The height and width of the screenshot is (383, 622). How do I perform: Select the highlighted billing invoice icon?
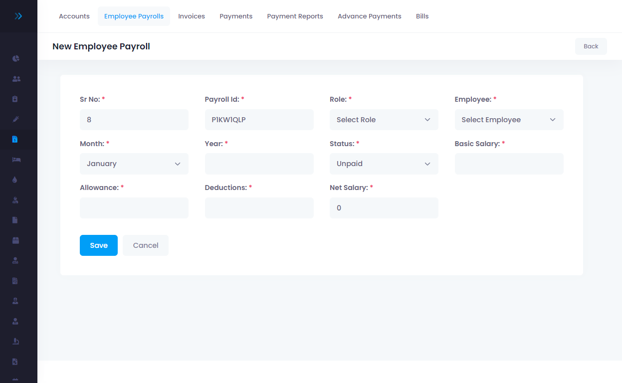[x=15, y=140]
